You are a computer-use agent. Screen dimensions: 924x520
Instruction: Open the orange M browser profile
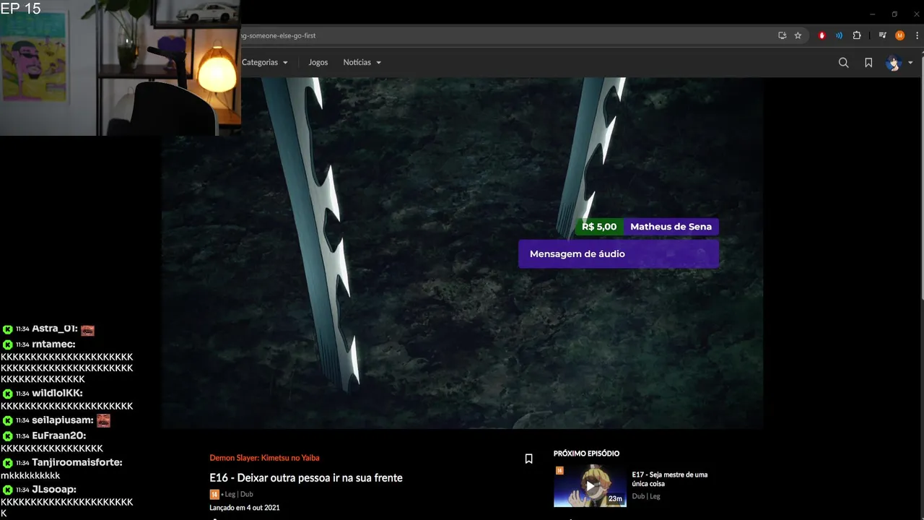(x=899, y=35)
